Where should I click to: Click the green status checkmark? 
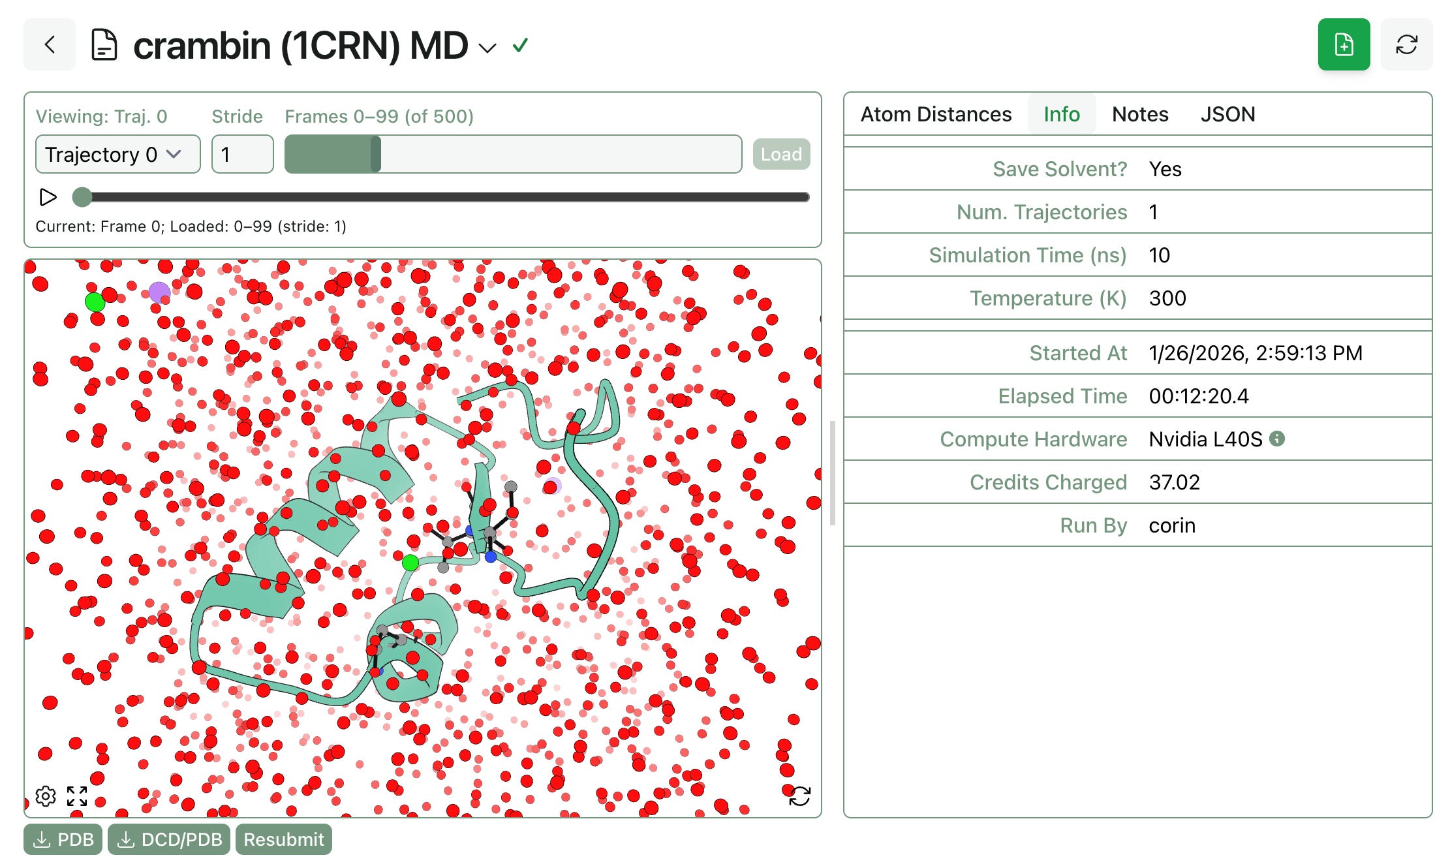pyautogui.click(x=520, y=46)
